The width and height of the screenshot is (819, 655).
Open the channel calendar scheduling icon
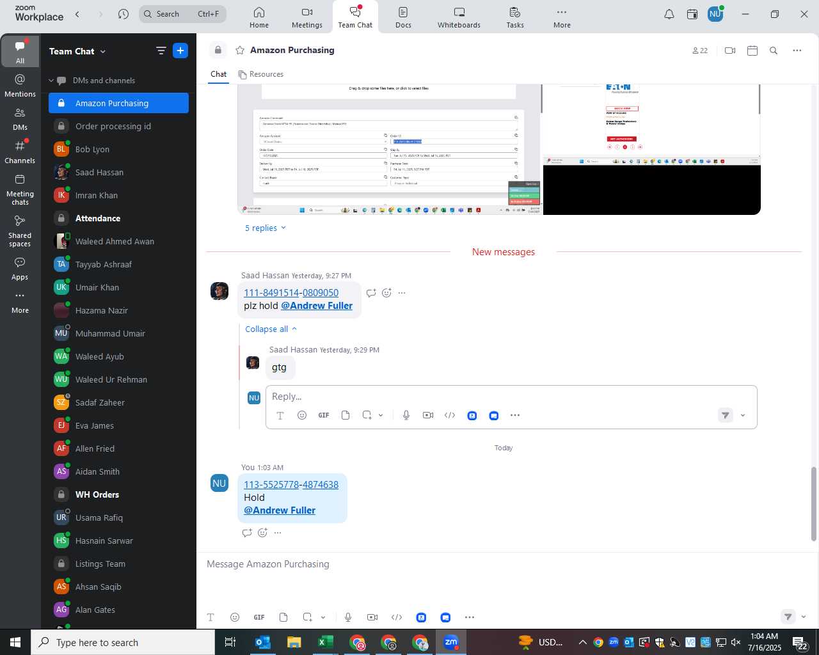click(752, 51)
